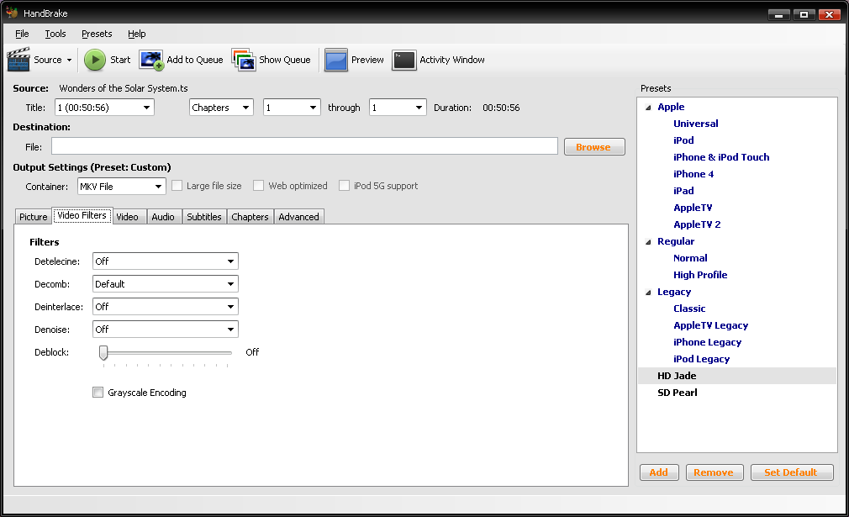Toggle Web optimized checkbox
The width and height of the screenshot is (849, 517).
click(x=259, y=186)
